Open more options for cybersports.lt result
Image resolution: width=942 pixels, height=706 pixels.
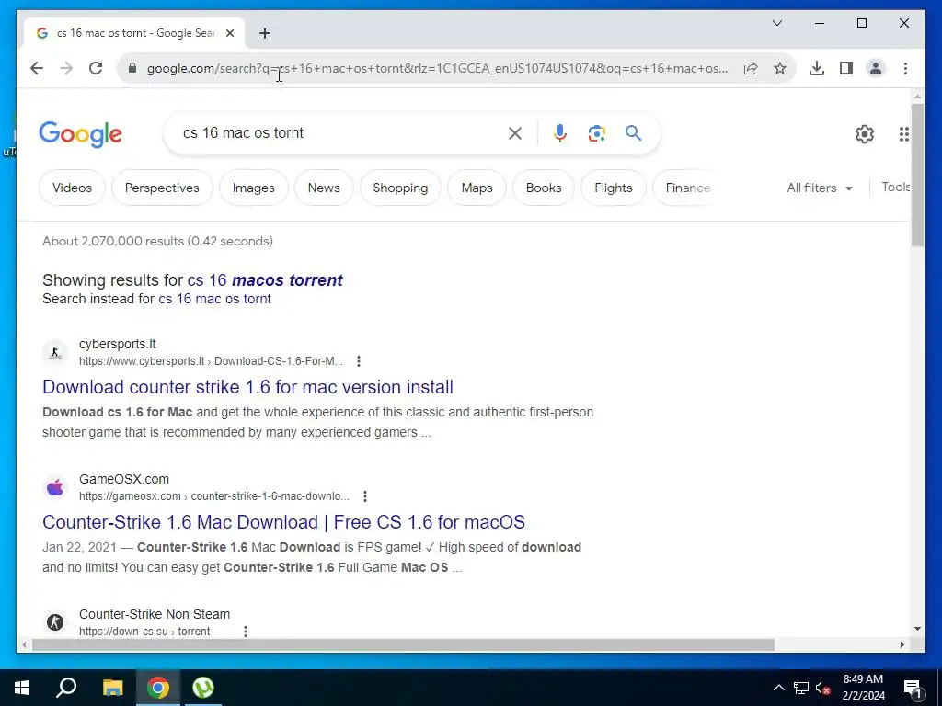[359, 361]
